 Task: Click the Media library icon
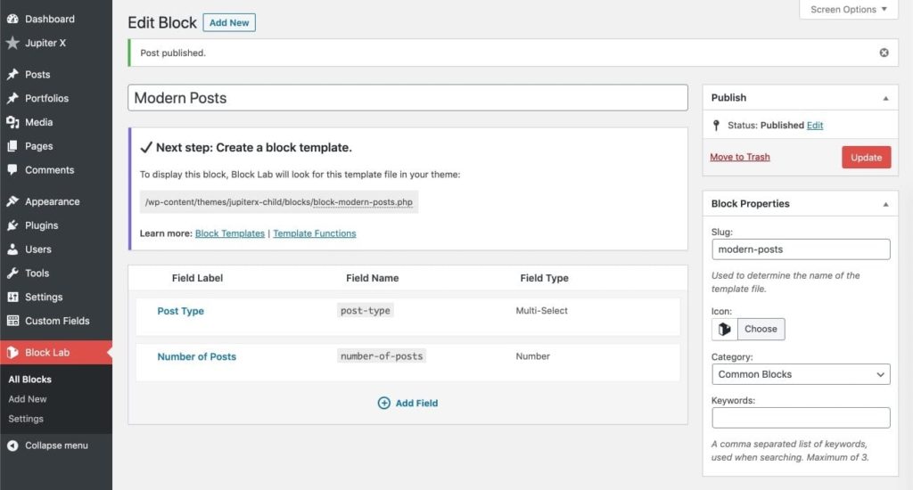tap(12, 122)
